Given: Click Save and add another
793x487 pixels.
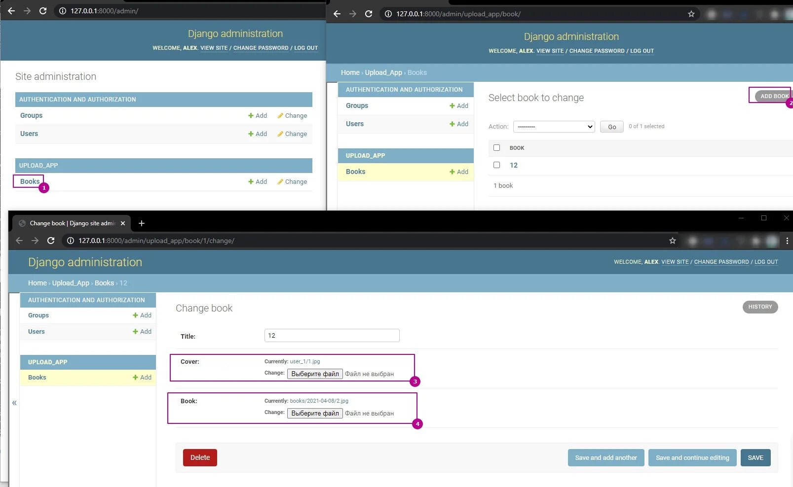Looking at the screenshot, I should (606, 457).
